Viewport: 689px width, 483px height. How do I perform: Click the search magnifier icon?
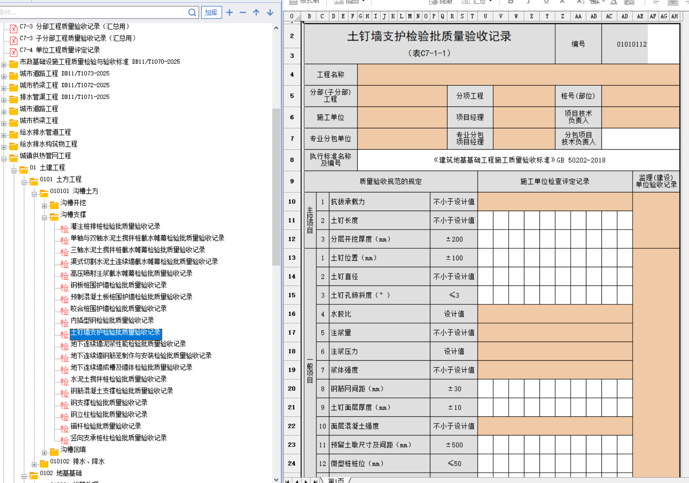[x=192, y=12]
